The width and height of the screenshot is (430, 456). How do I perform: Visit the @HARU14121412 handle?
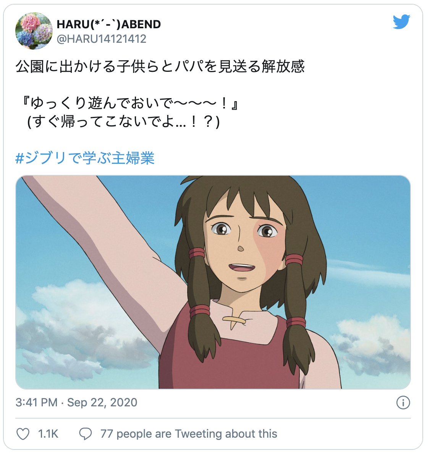click(102, 39)
